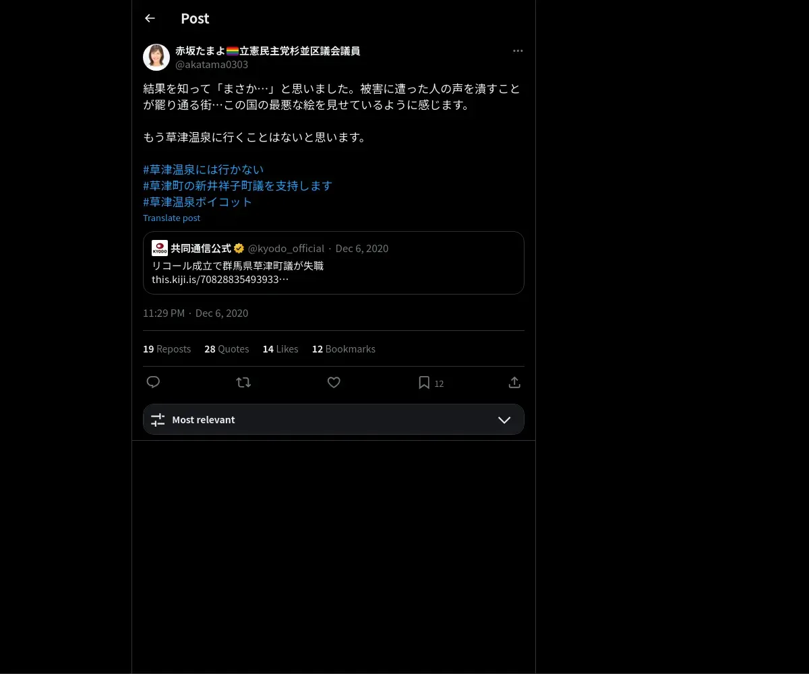Open hashtag #草津温泉ボイコット
The height and width of the screenshot is (674, 809).
[198, 202]
